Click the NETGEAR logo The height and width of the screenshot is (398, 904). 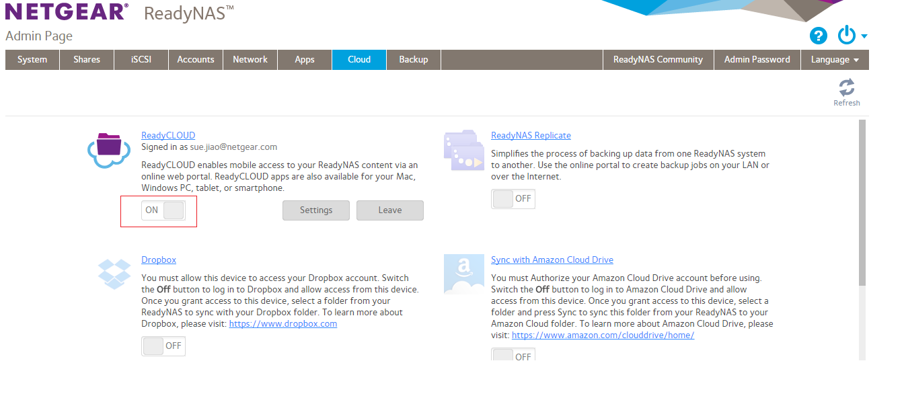[x=66, y=11]
